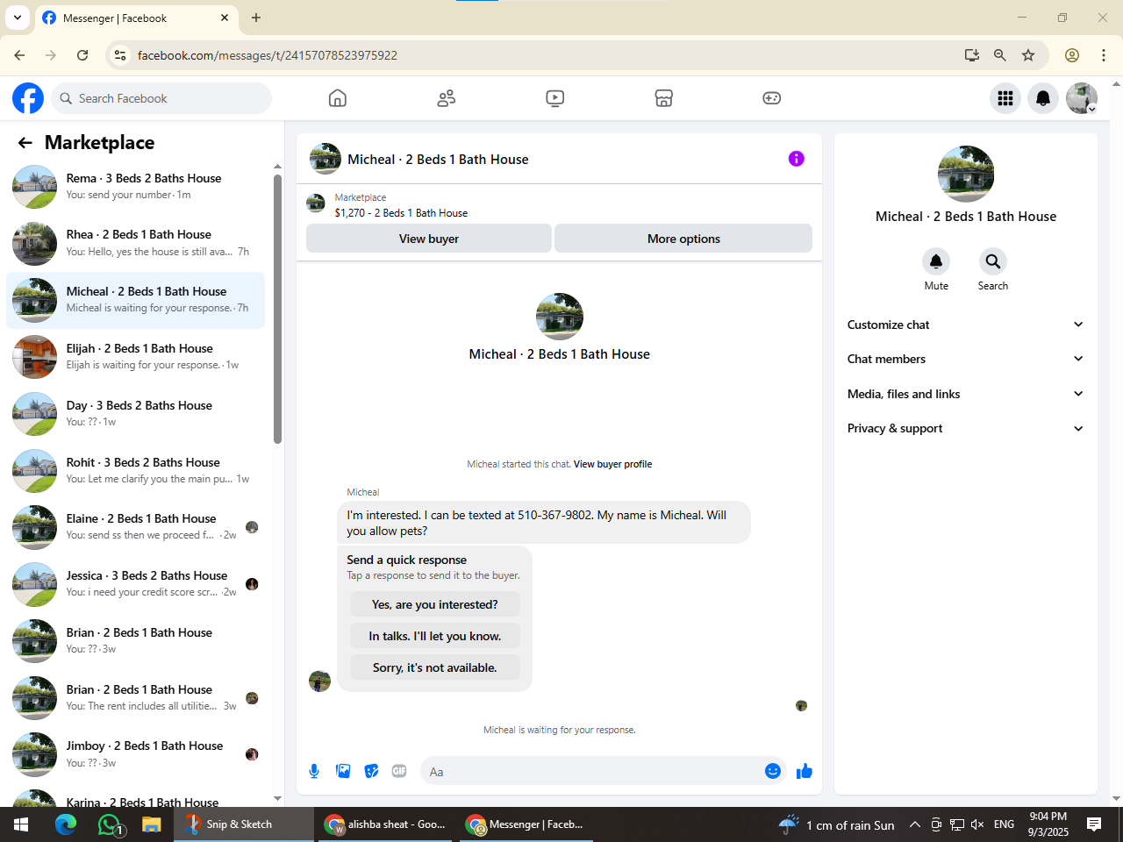Reload the page in the browser
The height and width of the screenshot is (842, 1123).
pyautogui.click(x=82, y=55)
